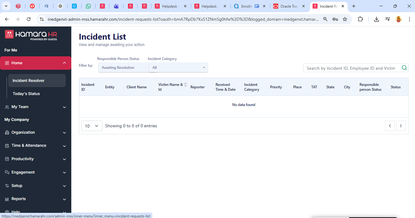Screen dimensions: 415x218
Task: Open the browser Downloads icon
Action: 377,19
